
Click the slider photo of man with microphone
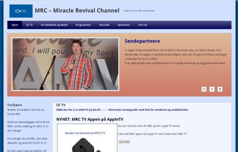point(65,64)
